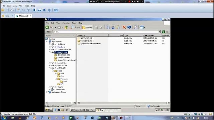Expand the (A:) 3½ Floppy node
This screenshot has height=120, width=214.
pyautogui.click(x=50, y=44)
